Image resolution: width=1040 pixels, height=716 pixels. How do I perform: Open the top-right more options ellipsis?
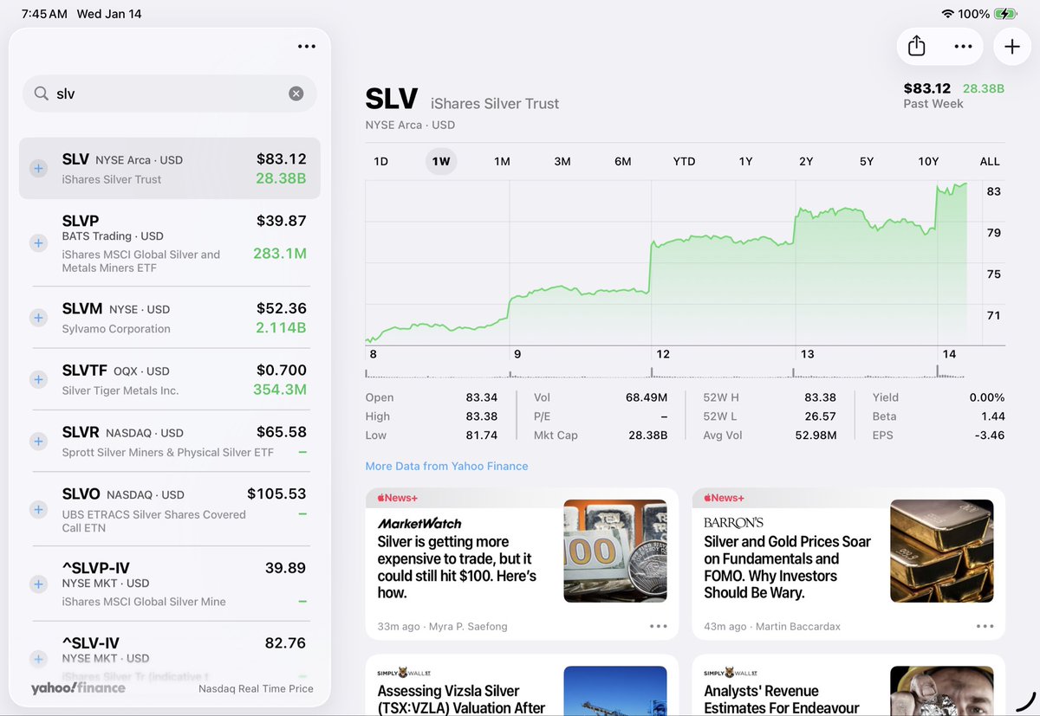point(963,47)
